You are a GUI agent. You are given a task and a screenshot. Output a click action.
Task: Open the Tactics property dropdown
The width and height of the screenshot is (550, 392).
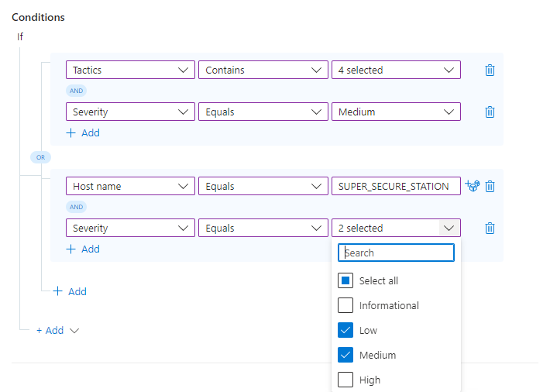[x=129, y=70]
